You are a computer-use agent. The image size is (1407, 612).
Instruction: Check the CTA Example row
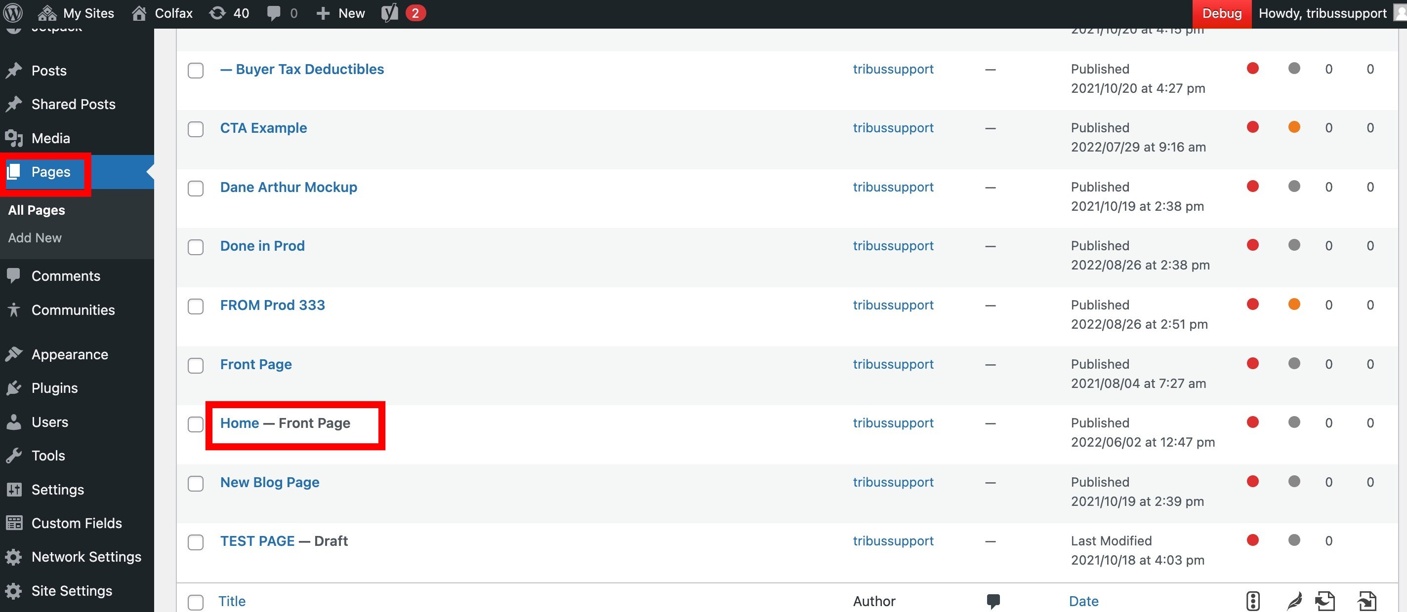196,129
